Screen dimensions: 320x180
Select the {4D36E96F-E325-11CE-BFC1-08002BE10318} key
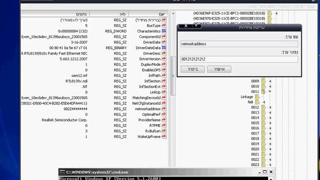click(229, 13)
